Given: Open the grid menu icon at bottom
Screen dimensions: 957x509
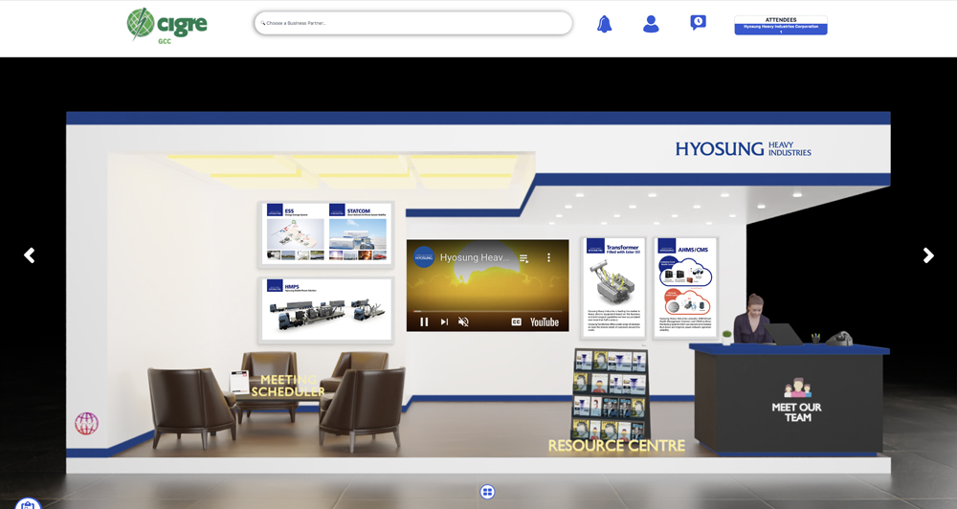Looking at the screenshot, I should [x=487, y=492].
